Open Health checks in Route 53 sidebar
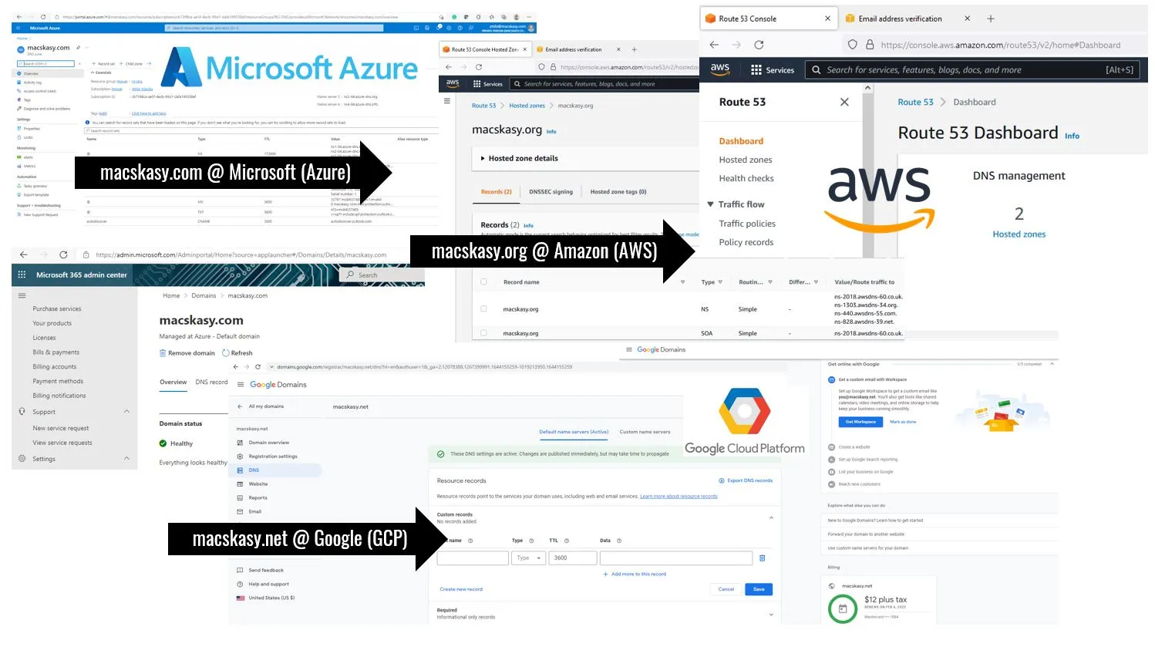 746,178
